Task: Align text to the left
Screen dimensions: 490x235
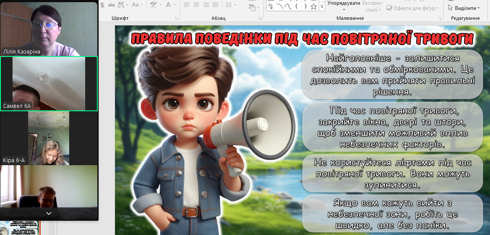Action: tap(186, 5)
